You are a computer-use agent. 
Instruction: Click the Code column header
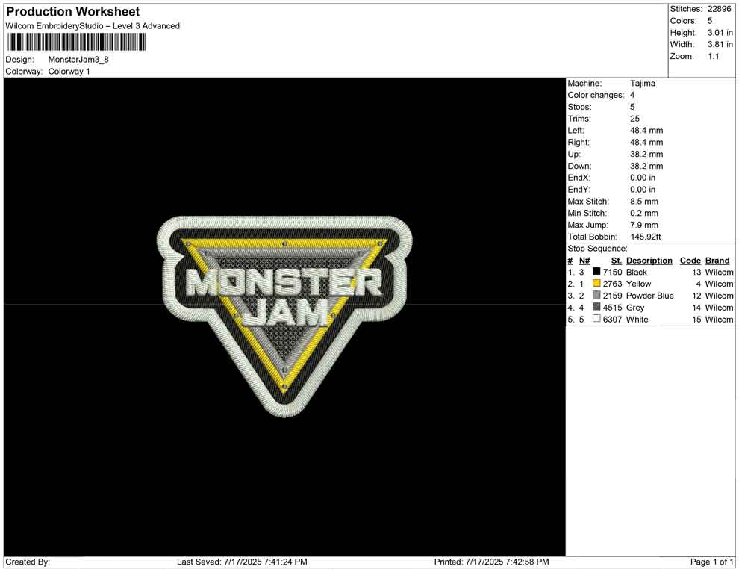[690, 261]
